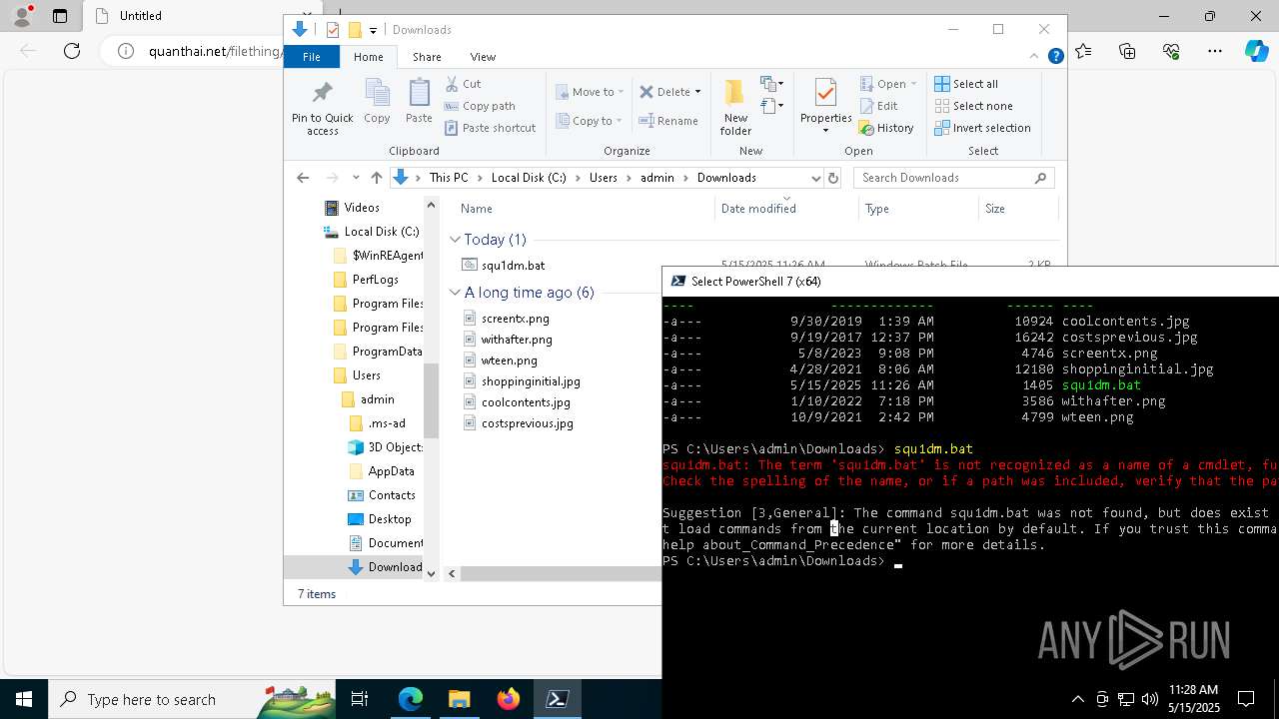This screenshot has width=1279, height=719.
Task: Minimize the Explorer ribbon chevron
Action: [1035, 57]
